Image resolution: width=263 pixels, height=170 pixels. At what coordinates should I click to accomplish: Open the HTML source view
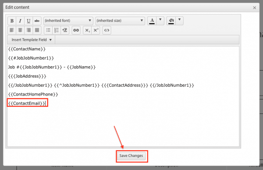click(107, 30)
